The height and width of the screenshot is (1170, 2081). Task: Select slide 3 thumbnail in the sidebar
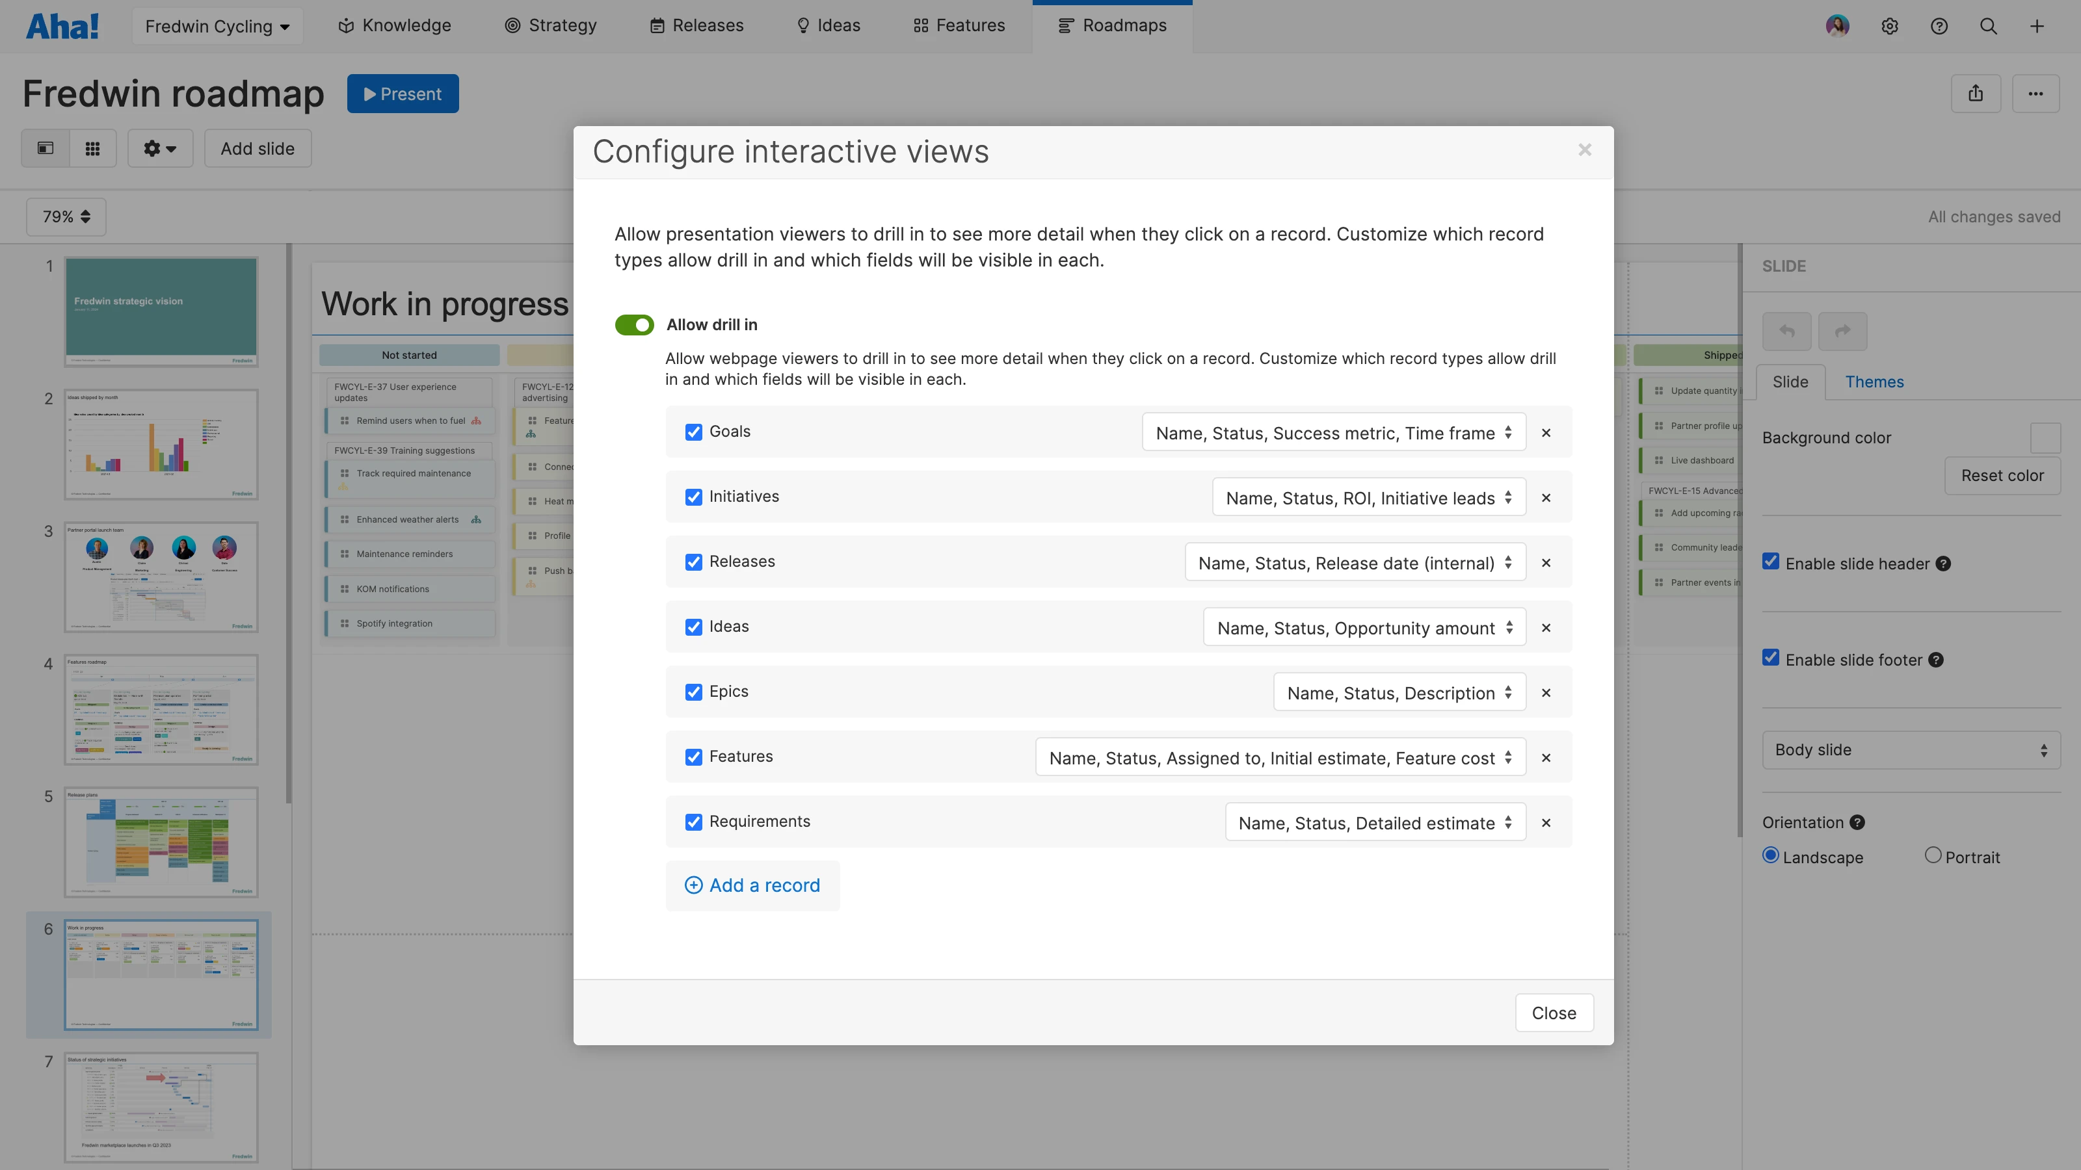161,577
